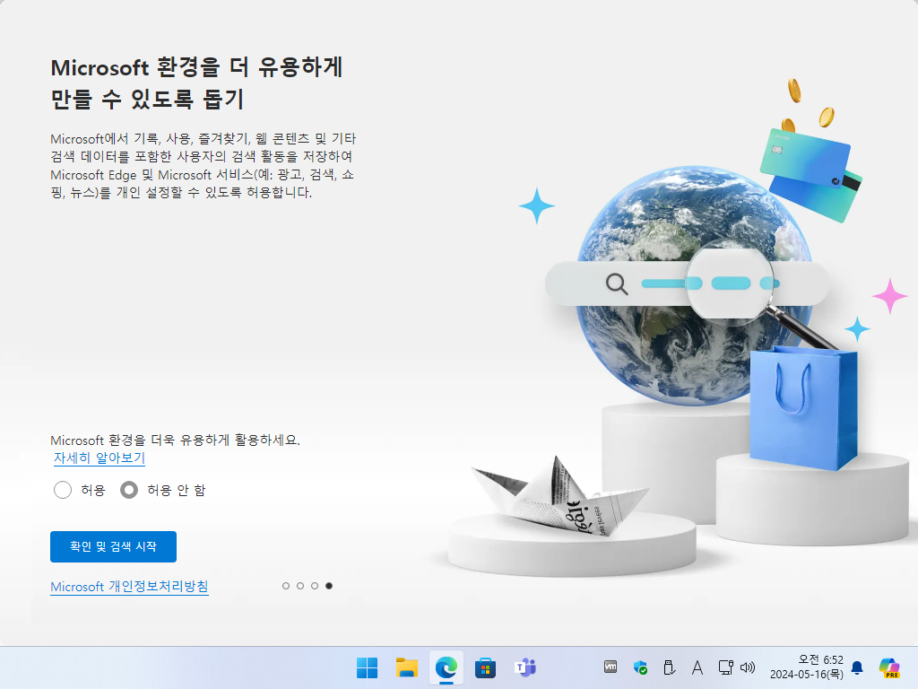The image size is (918, 689).
Task: Open the 자세히 알아보기 link
Action: click(x=99, y=458)
